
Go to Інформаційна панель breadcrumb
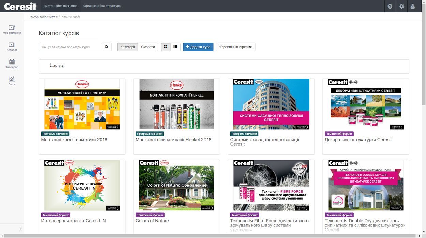tap(44, 16)
